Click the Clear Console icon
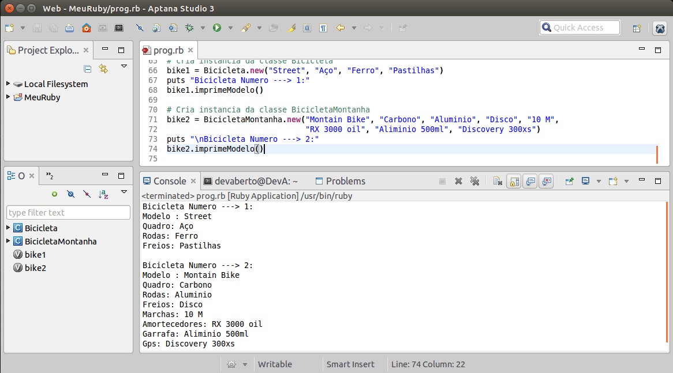Screen dimensions: 673x373 (x=498, y=181)
